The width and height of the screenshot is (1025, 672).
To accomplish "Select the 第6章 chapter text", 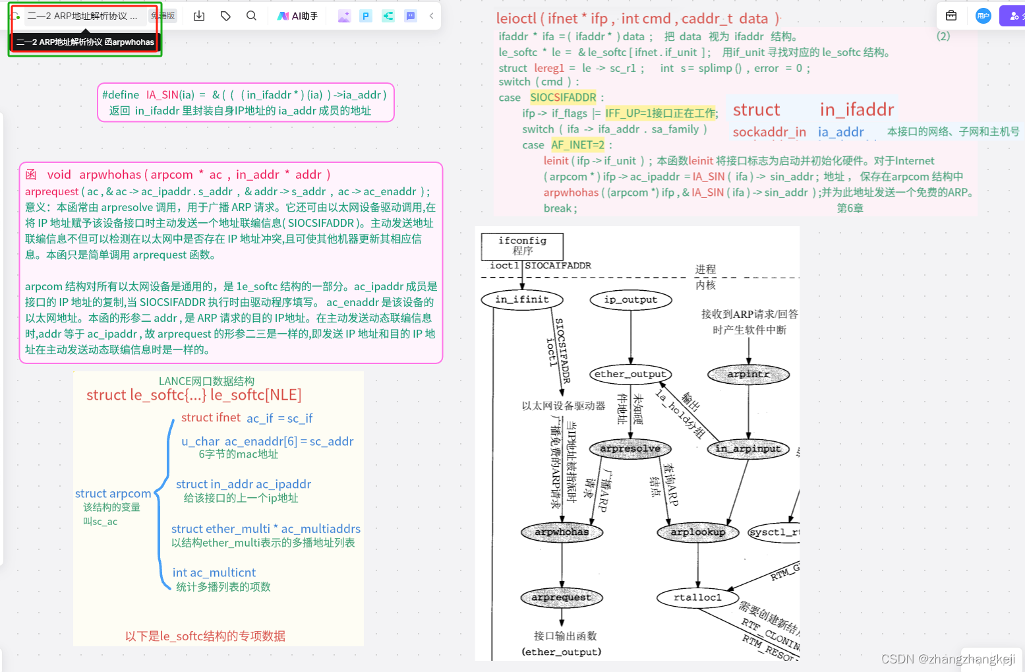I will coord(850,208).
